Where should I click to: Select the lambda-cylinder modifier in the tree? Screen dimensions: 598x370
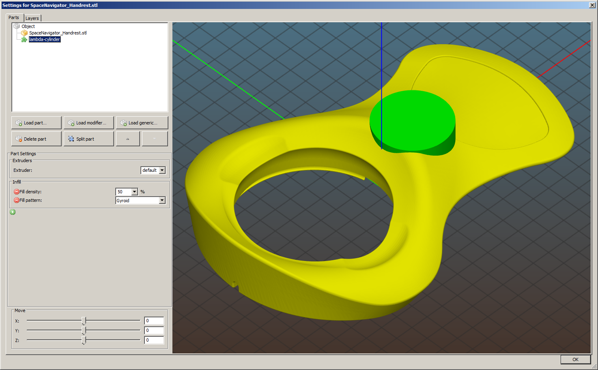pyautogui.click(x=45, y=39)
